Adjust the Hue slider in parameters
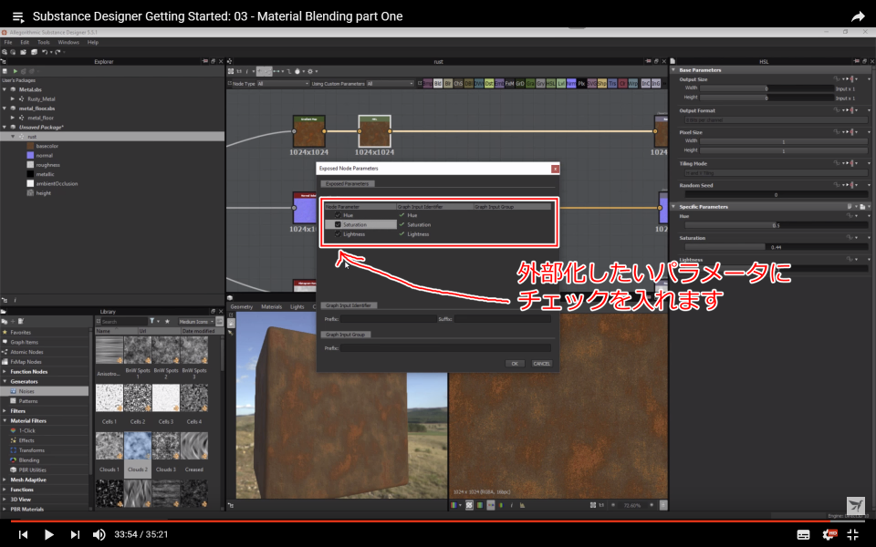The width and height of the screenshot is (876, 547). tap(777, 225)
